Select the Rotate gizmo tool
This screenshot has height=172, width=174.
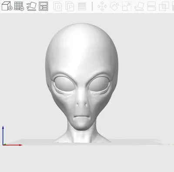point(114,6)
